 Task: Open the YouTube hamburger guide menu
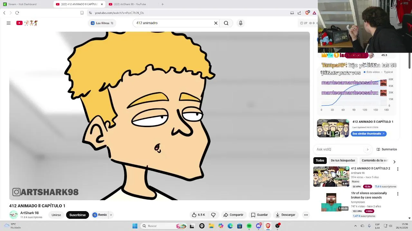point(9,23)
